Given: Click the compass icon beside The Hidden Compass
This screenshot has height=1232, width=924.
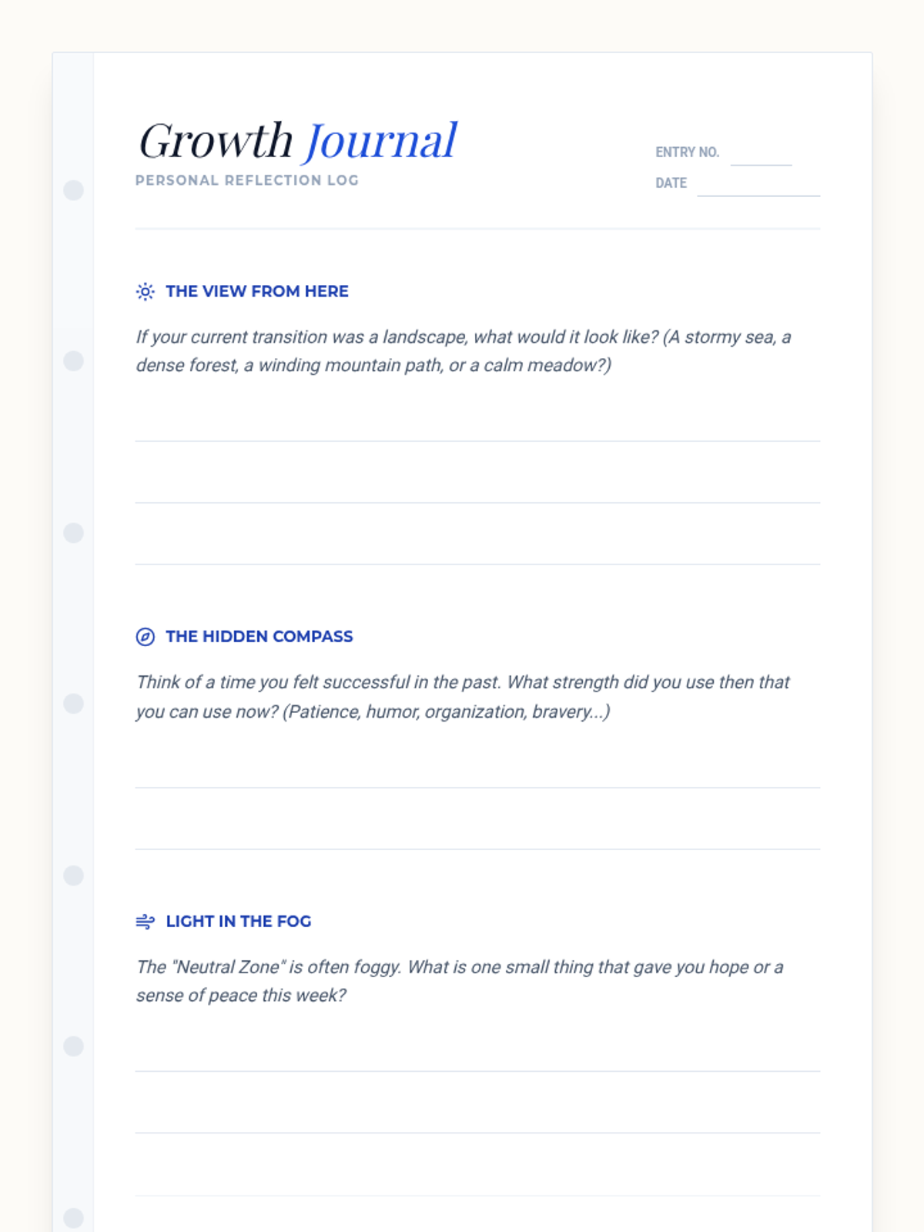Looking at the screenshot, I should point(145,637).
